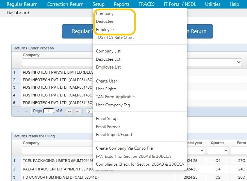Image resolution: width=247 pixels, height=181 pixels.
Task: Open dropdown filter in Returns under Process
Action: (214, 62)
